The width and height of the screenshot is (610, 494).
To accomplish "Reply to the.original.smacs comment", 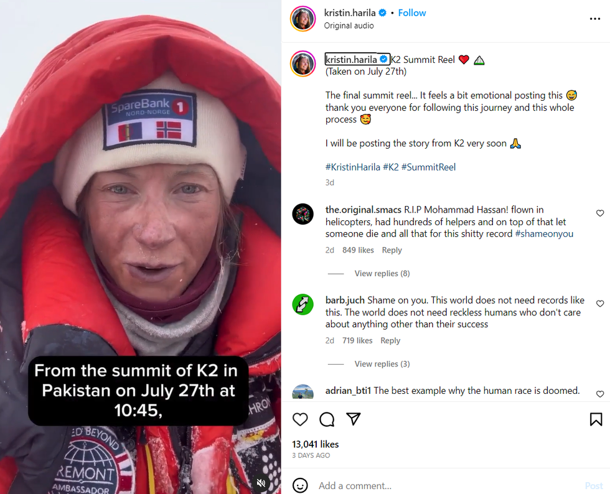I will 392,250.
